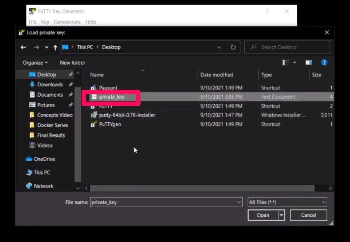Click the Desktop folder icon in sidebar
The width and height of the screenshot is (350, 242).
32,75
